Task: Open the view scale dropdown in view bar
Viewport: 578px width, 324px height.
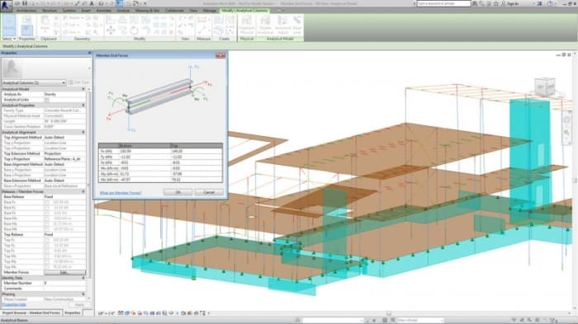Action: coord(107,313)
